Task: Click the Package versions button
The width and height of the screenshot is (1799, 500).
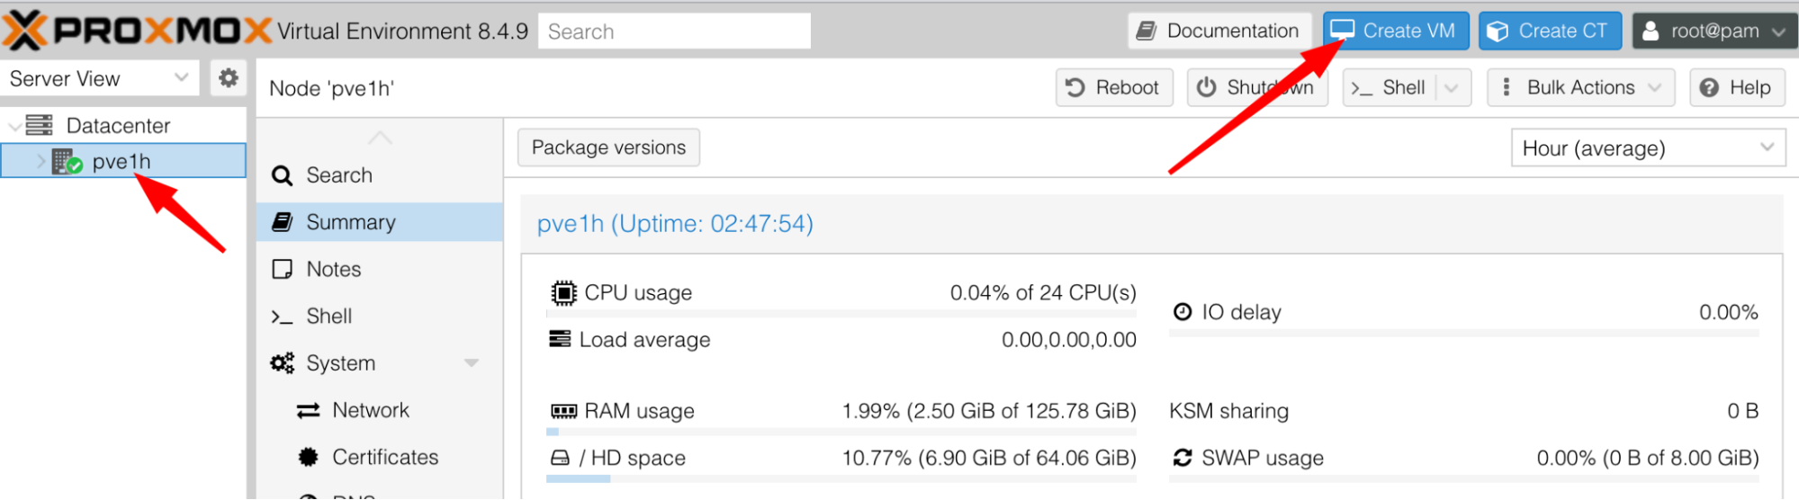Action: click(608, 147)
